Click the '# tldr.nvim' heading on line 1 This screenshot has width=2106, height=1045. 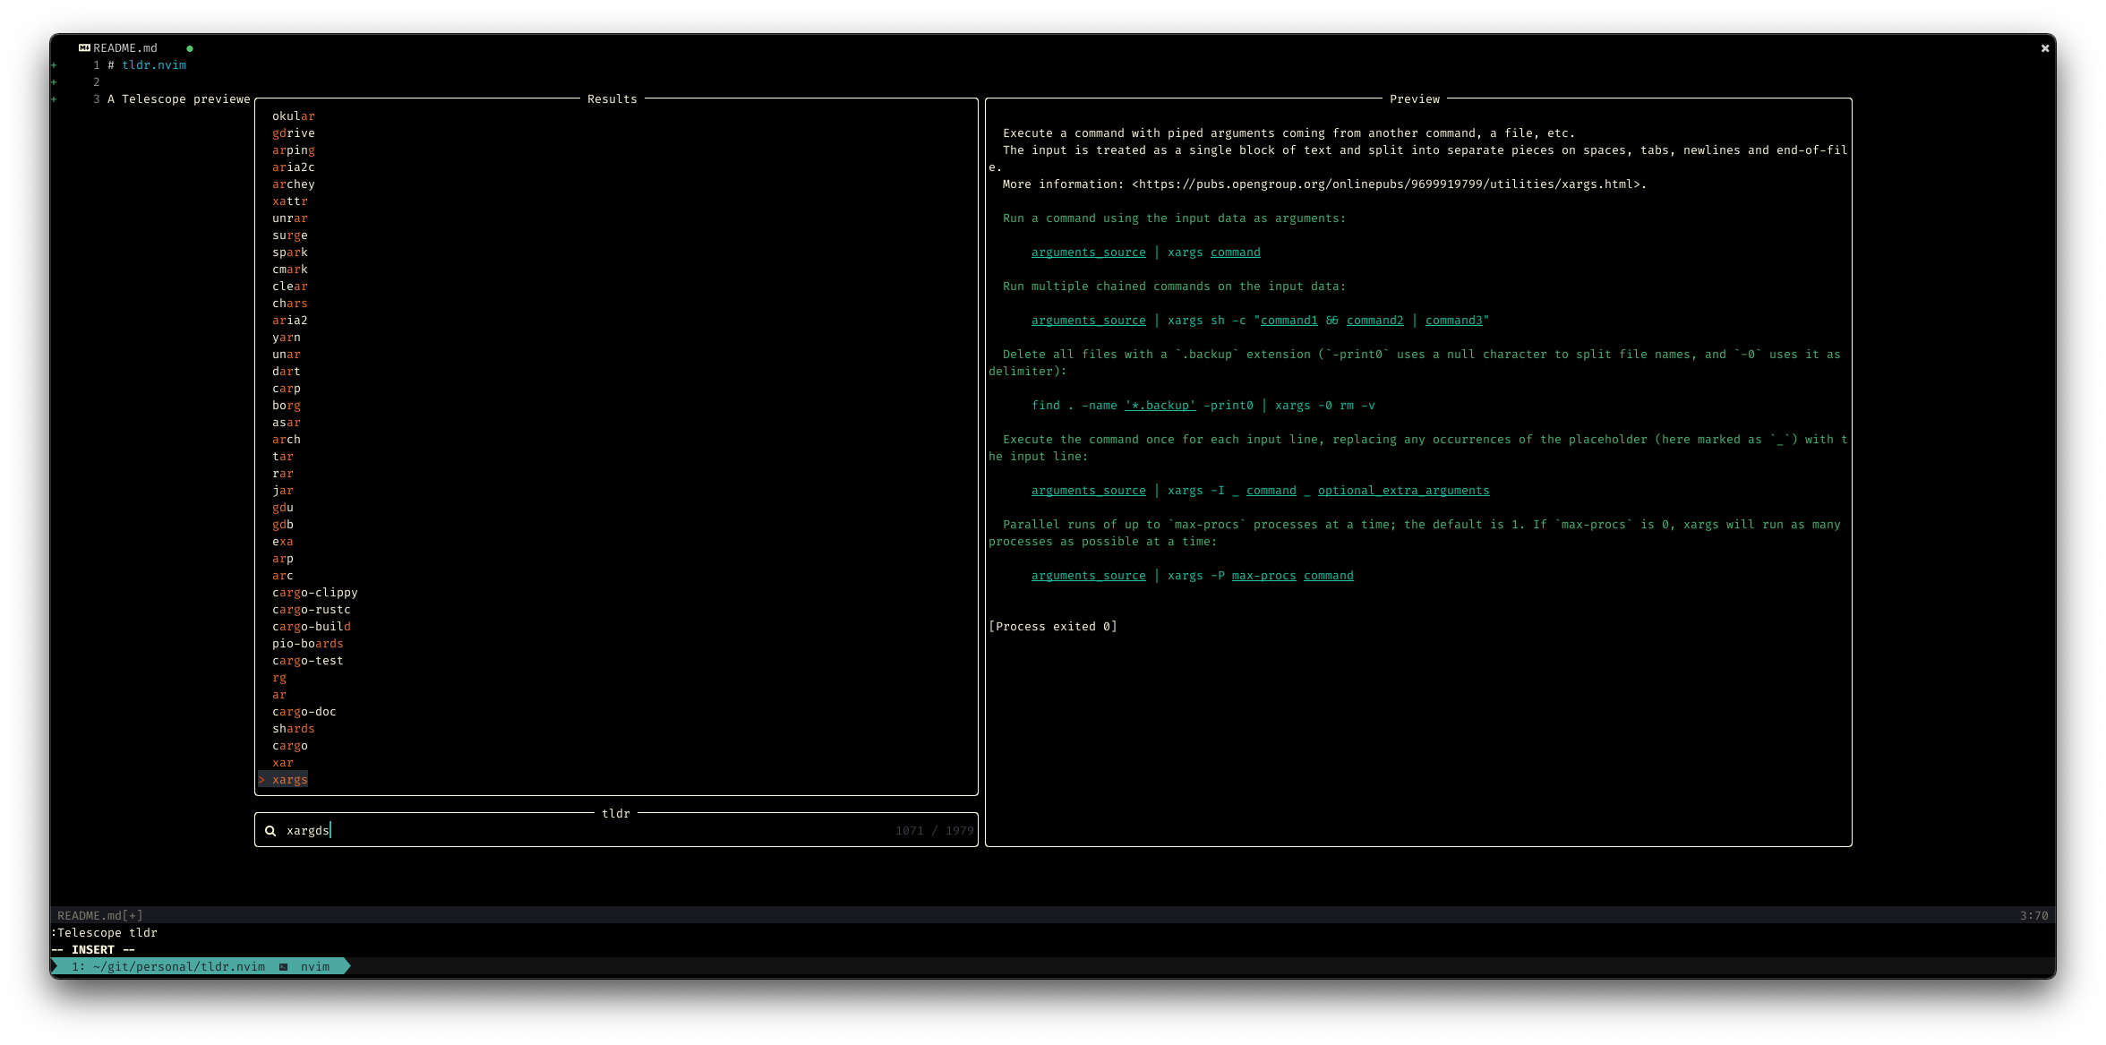[147, 65]
